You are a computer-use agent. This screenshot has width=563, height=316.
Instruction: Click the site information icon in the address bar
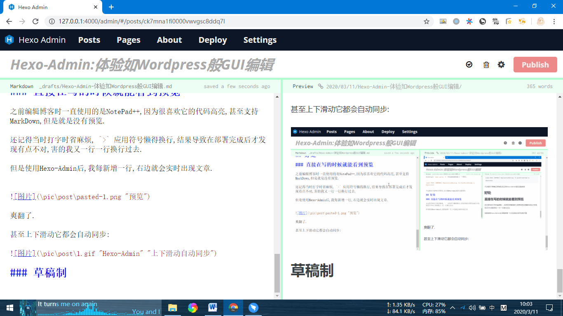(x=52, y=21)
